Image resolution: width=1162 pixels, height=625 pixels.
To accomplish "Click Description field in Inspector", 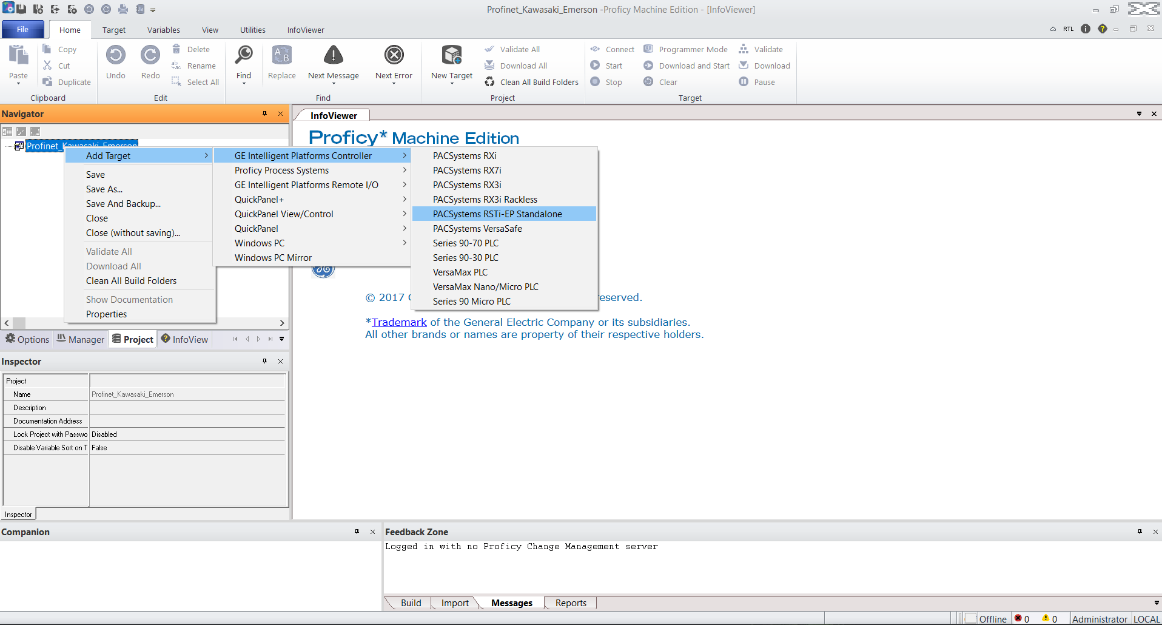I will tap(187, 408).
